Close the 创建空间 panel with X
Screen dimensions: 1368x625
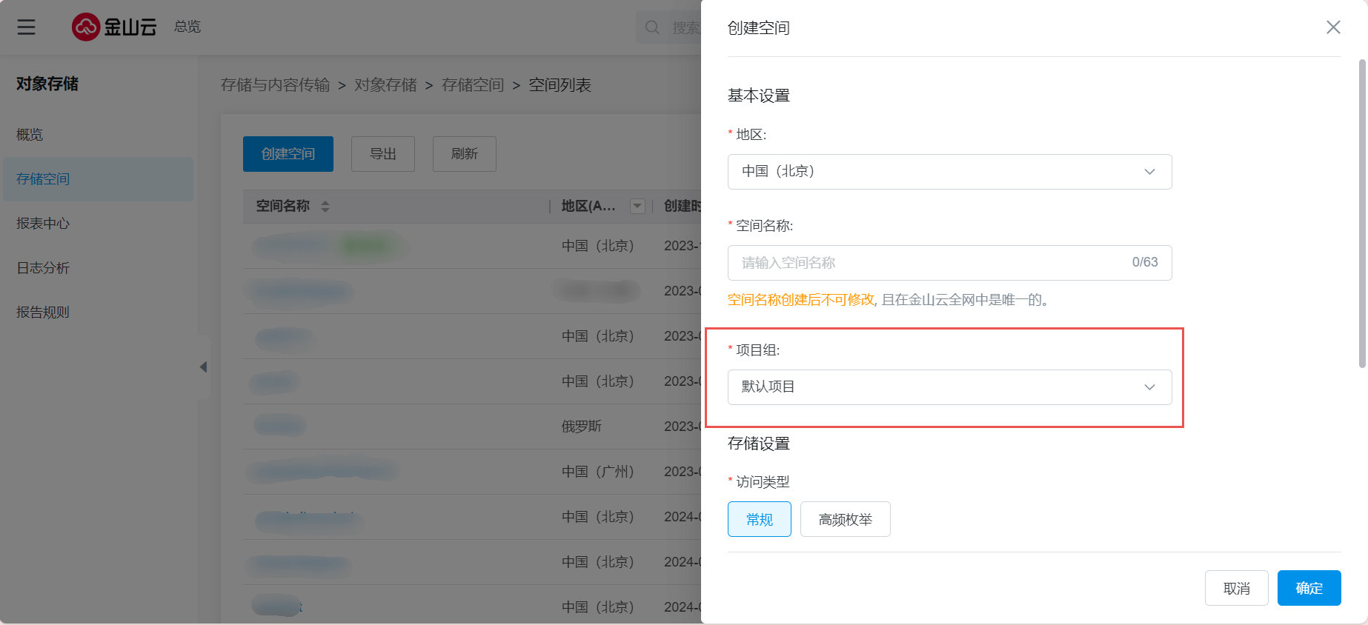pyautogui.click(x=1332, y=27)
